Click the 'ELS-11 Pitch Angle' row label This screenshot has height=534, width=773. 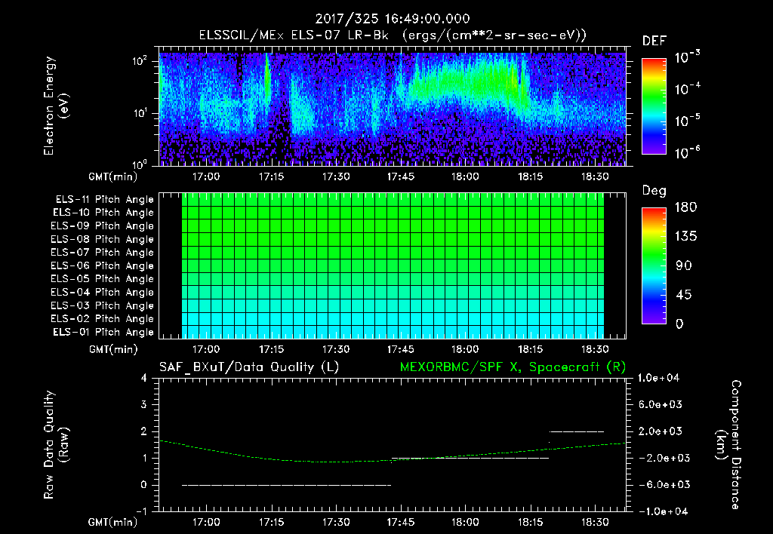click(104, 200)
